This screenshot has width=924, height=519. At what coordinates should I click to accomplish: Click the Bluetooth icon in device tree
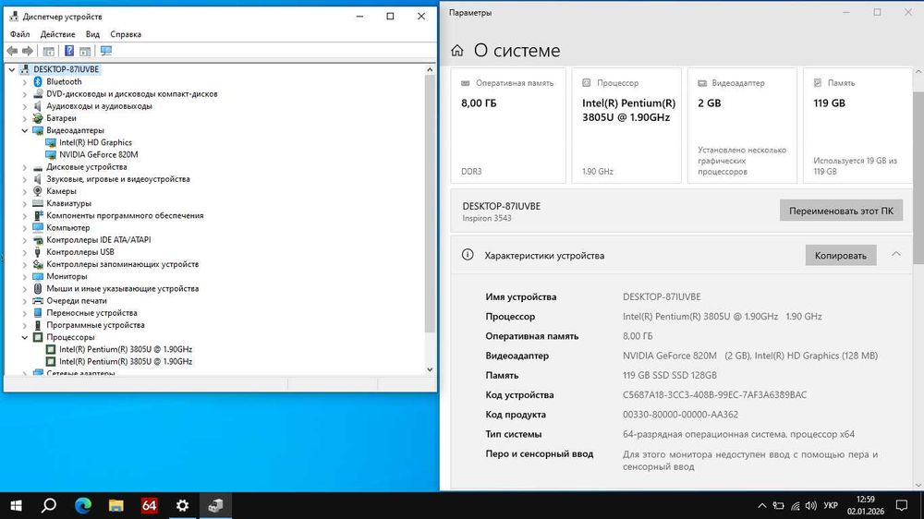[38, 82]
